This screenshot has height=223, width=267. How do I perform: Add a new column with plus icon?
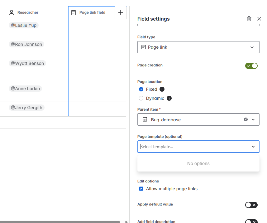pyautogui.click(x=121, y=12)
